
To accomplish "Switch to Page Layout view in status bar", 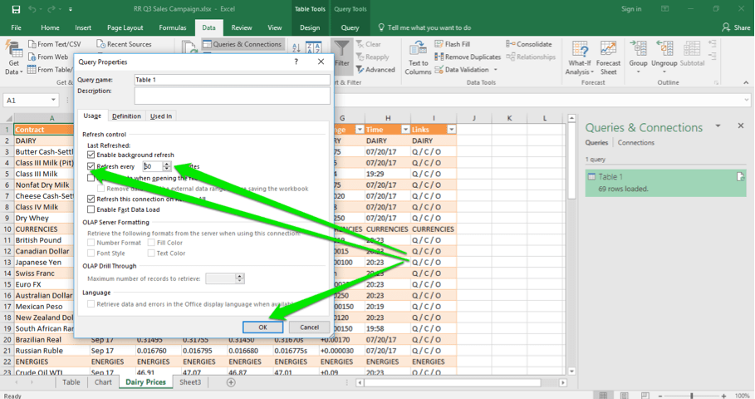I will 624,395.
